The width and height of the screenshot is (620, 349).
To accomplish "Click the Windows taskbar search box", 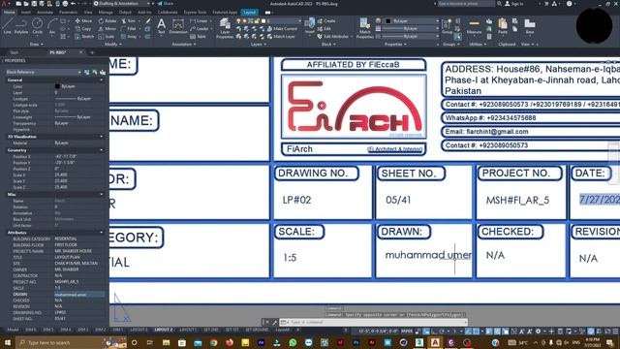I will [71, 342].
